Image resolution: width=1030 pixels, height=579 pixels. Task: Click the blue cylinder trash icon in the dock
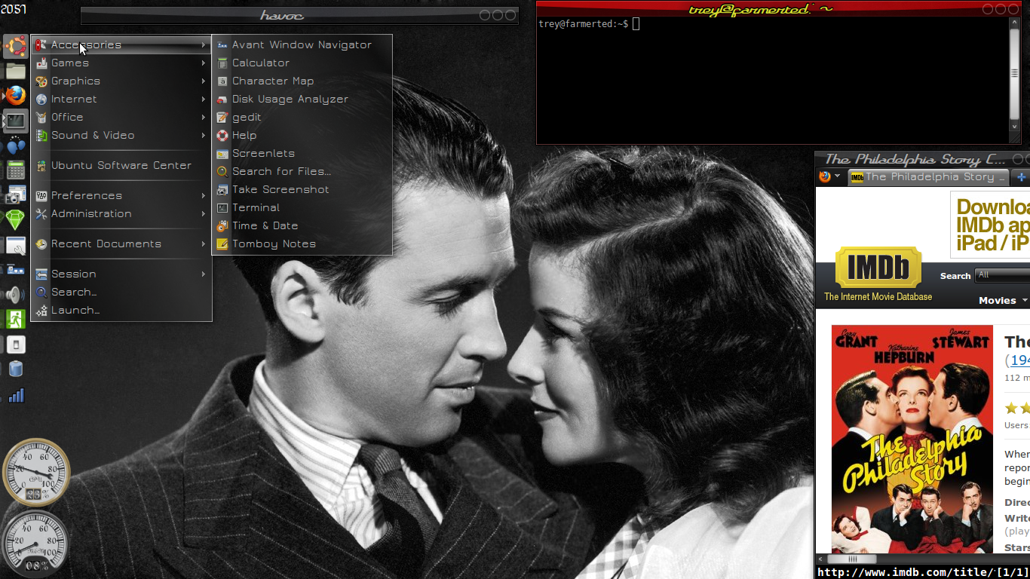pyautogui.click(x=15, y=369)
